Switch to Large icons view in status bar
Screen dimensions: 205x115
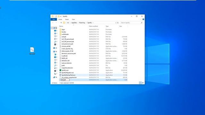tap(143, 83)
